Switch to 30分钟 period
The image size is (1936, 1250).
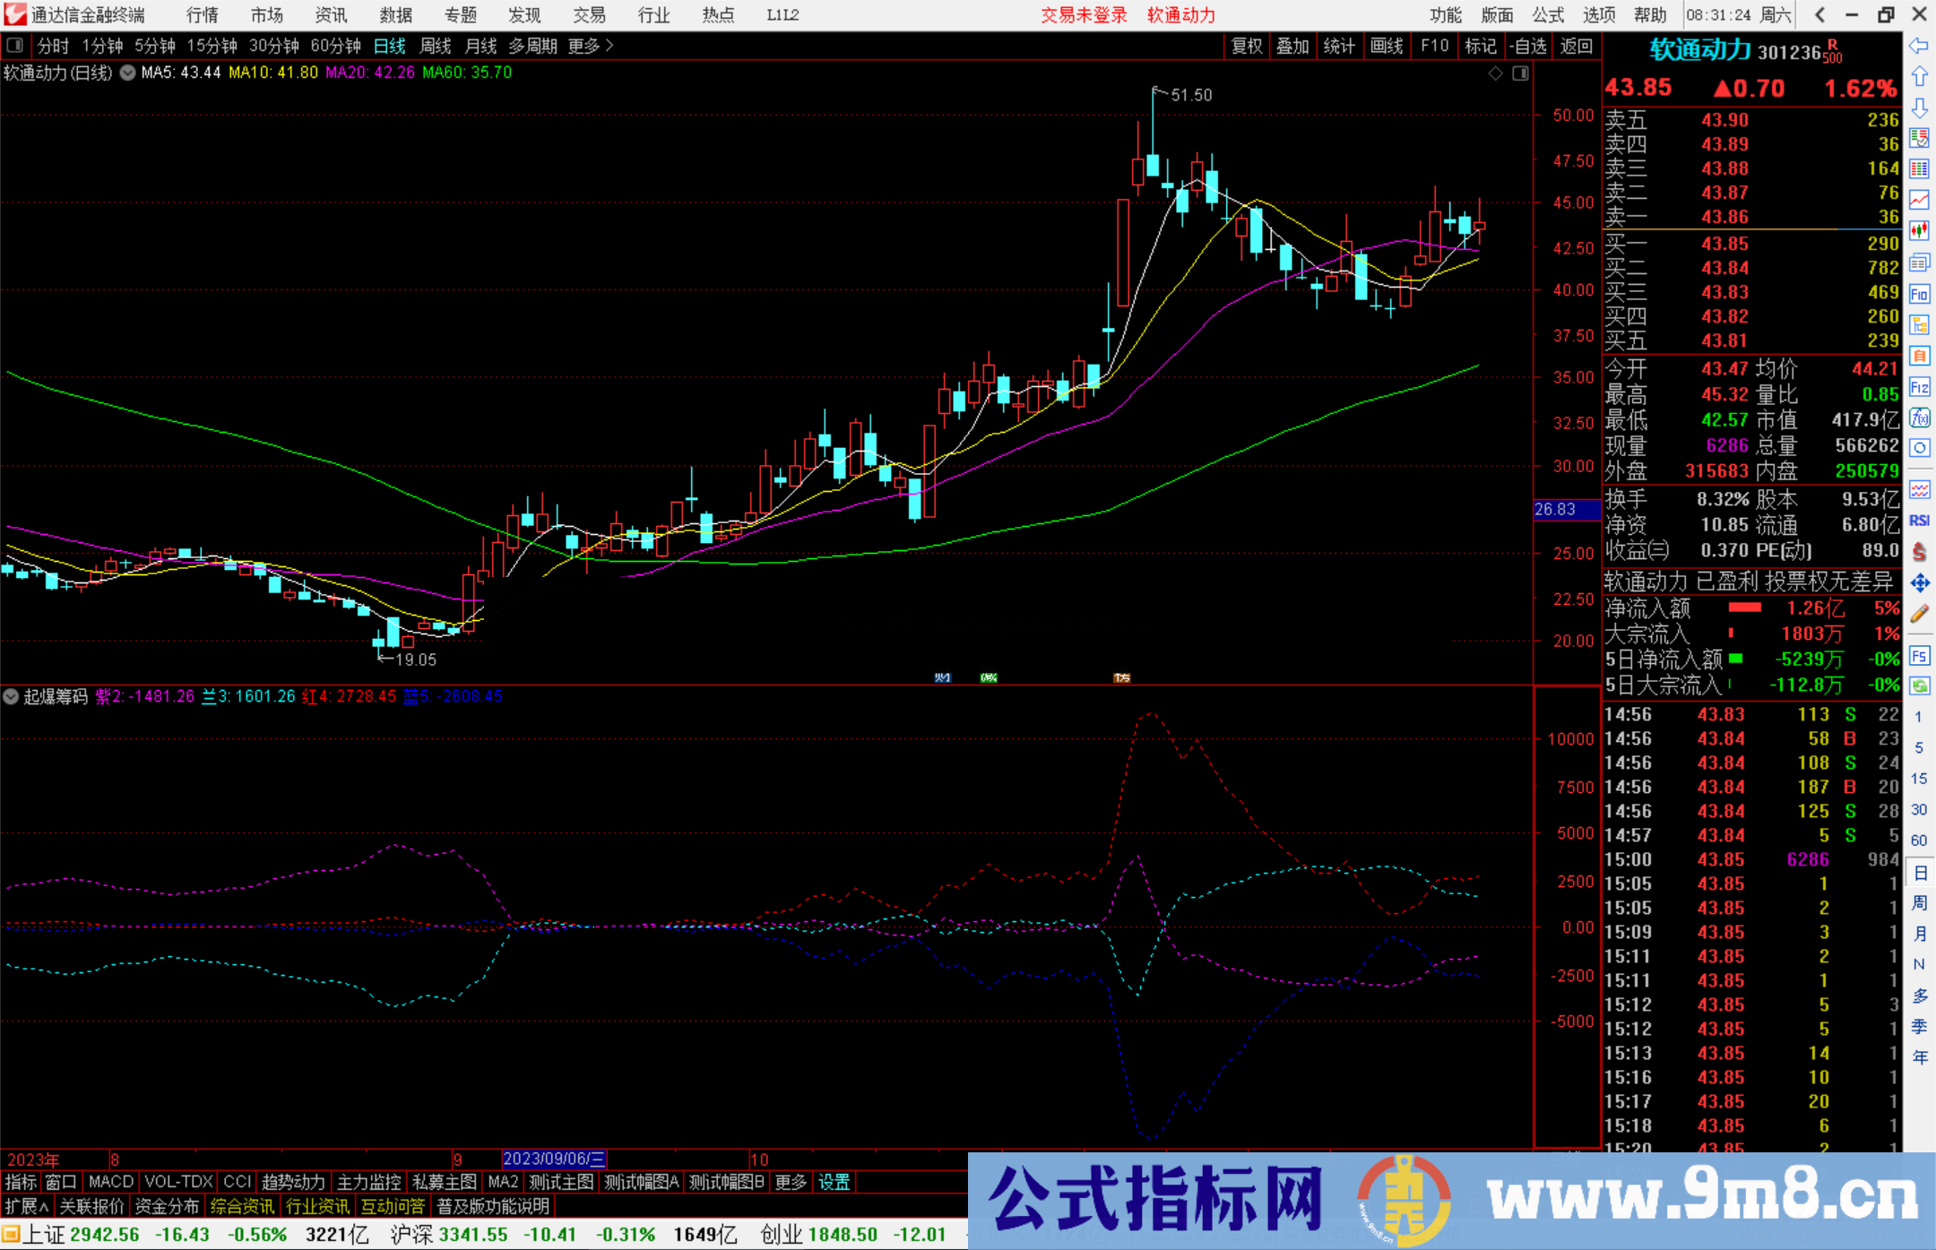(x=274, y=46)
